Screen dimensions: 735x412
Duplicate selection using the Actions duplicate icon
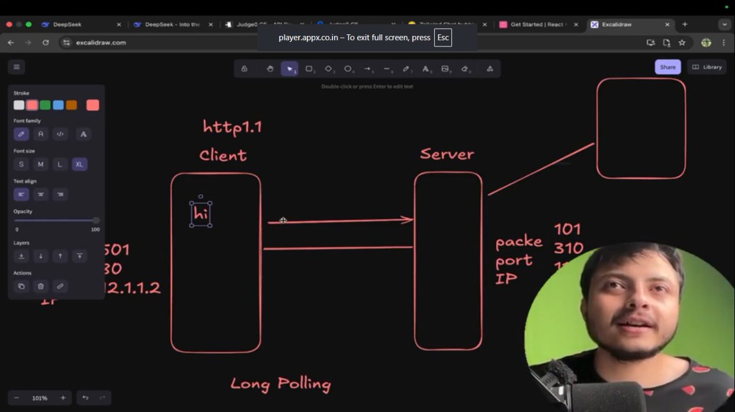click(21, 286)
